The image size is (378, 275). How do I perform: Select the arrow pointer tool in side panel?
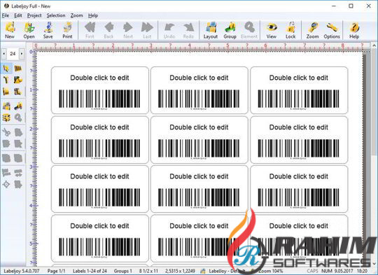tap(6, 69)
